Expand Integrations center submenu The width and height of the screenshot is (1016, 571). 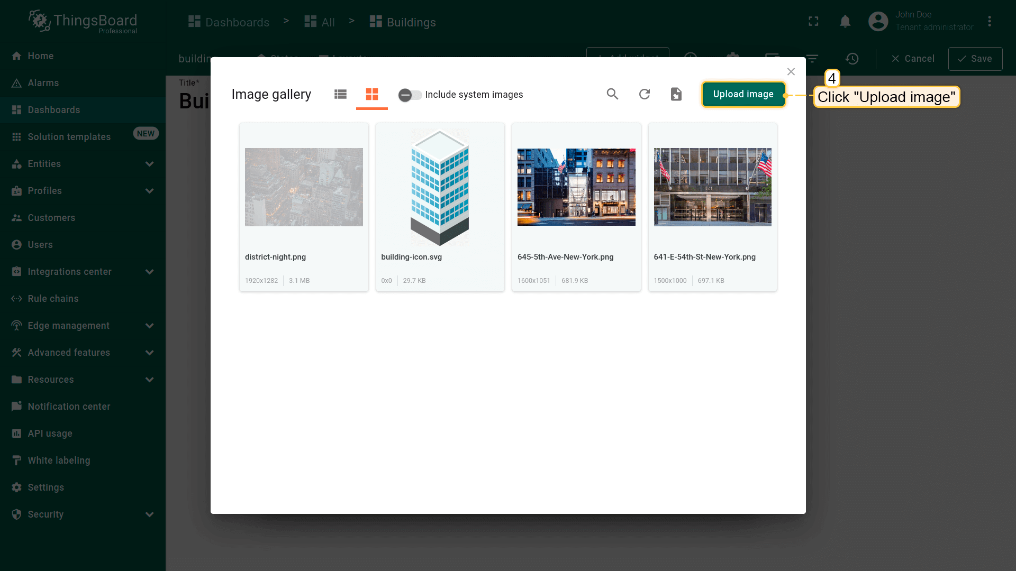coord(149,272)
